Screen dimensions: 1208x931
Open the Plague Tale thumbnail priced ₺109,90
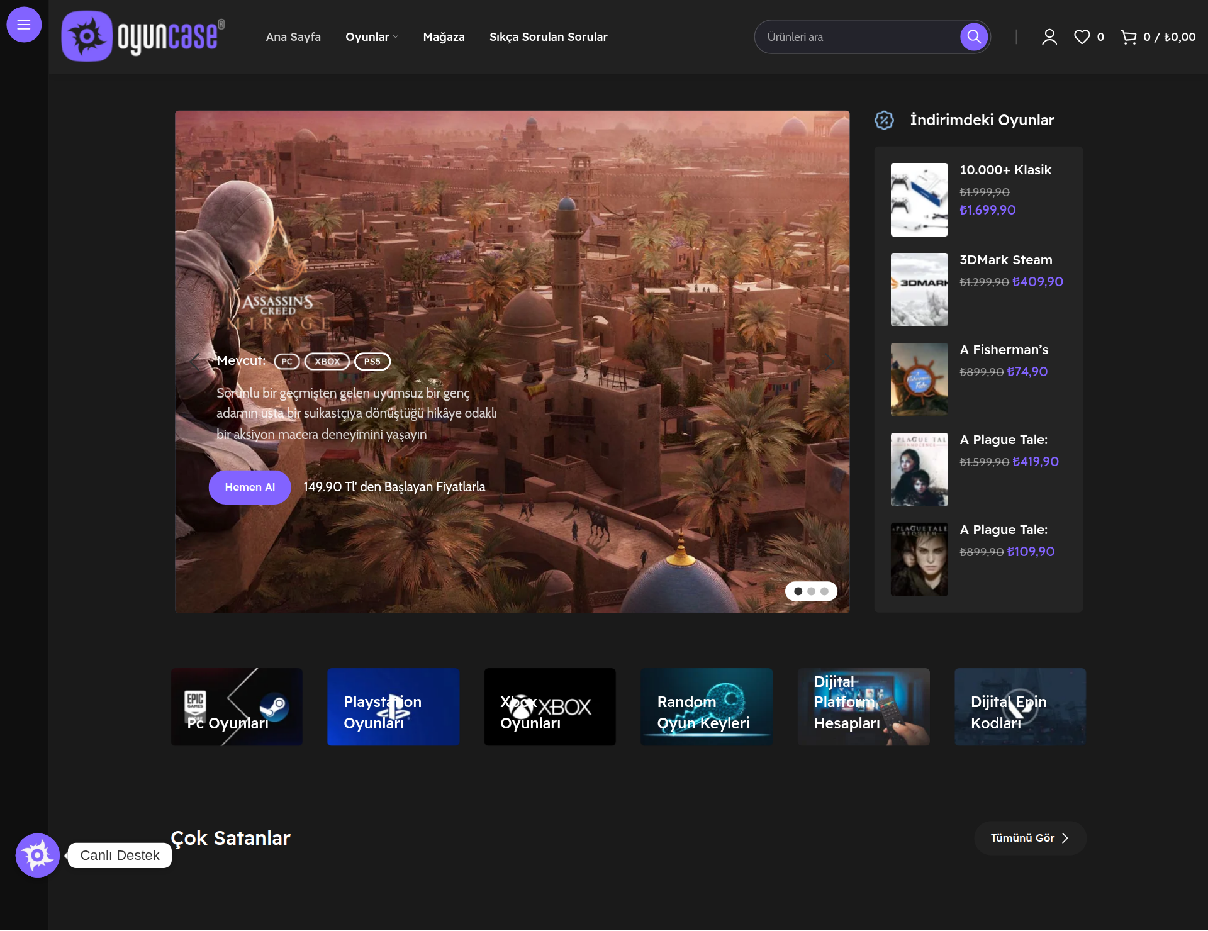click(919, 559)
